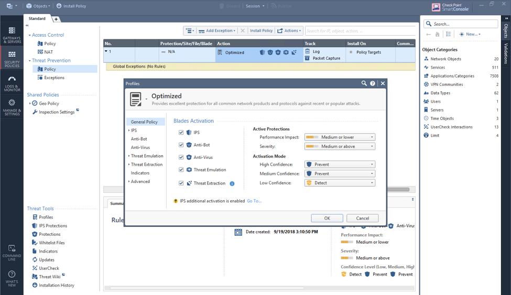Click New... in the Objects panel
This screenshot has height=295, width=511.
coord(470,34)
